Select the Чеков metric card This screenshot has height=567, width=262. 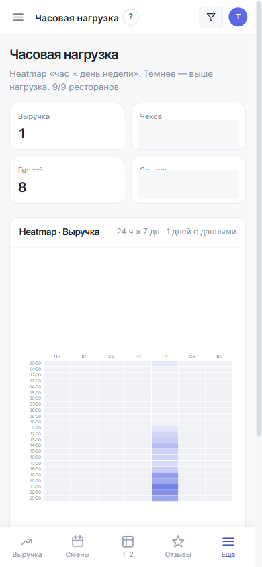(188, 126)
